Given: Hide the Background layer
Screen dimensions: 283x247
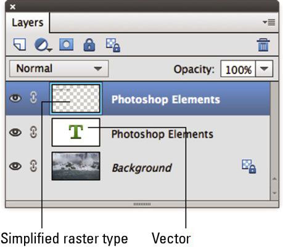Looking at the screenshot, I should (15, 166).
